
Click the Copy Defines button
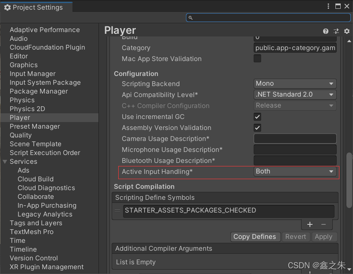tap(255, 237)
